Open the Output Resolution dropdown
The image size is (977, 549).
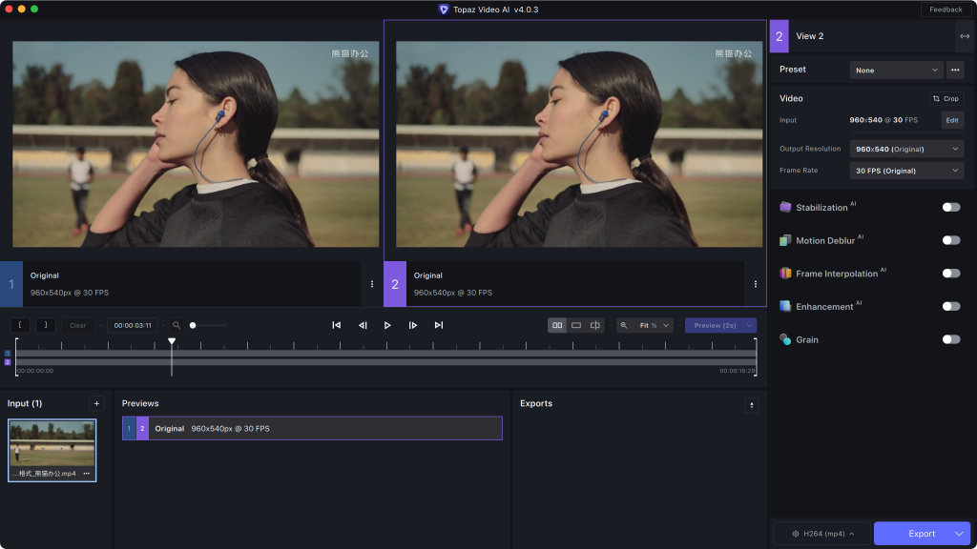pos(905,149)
